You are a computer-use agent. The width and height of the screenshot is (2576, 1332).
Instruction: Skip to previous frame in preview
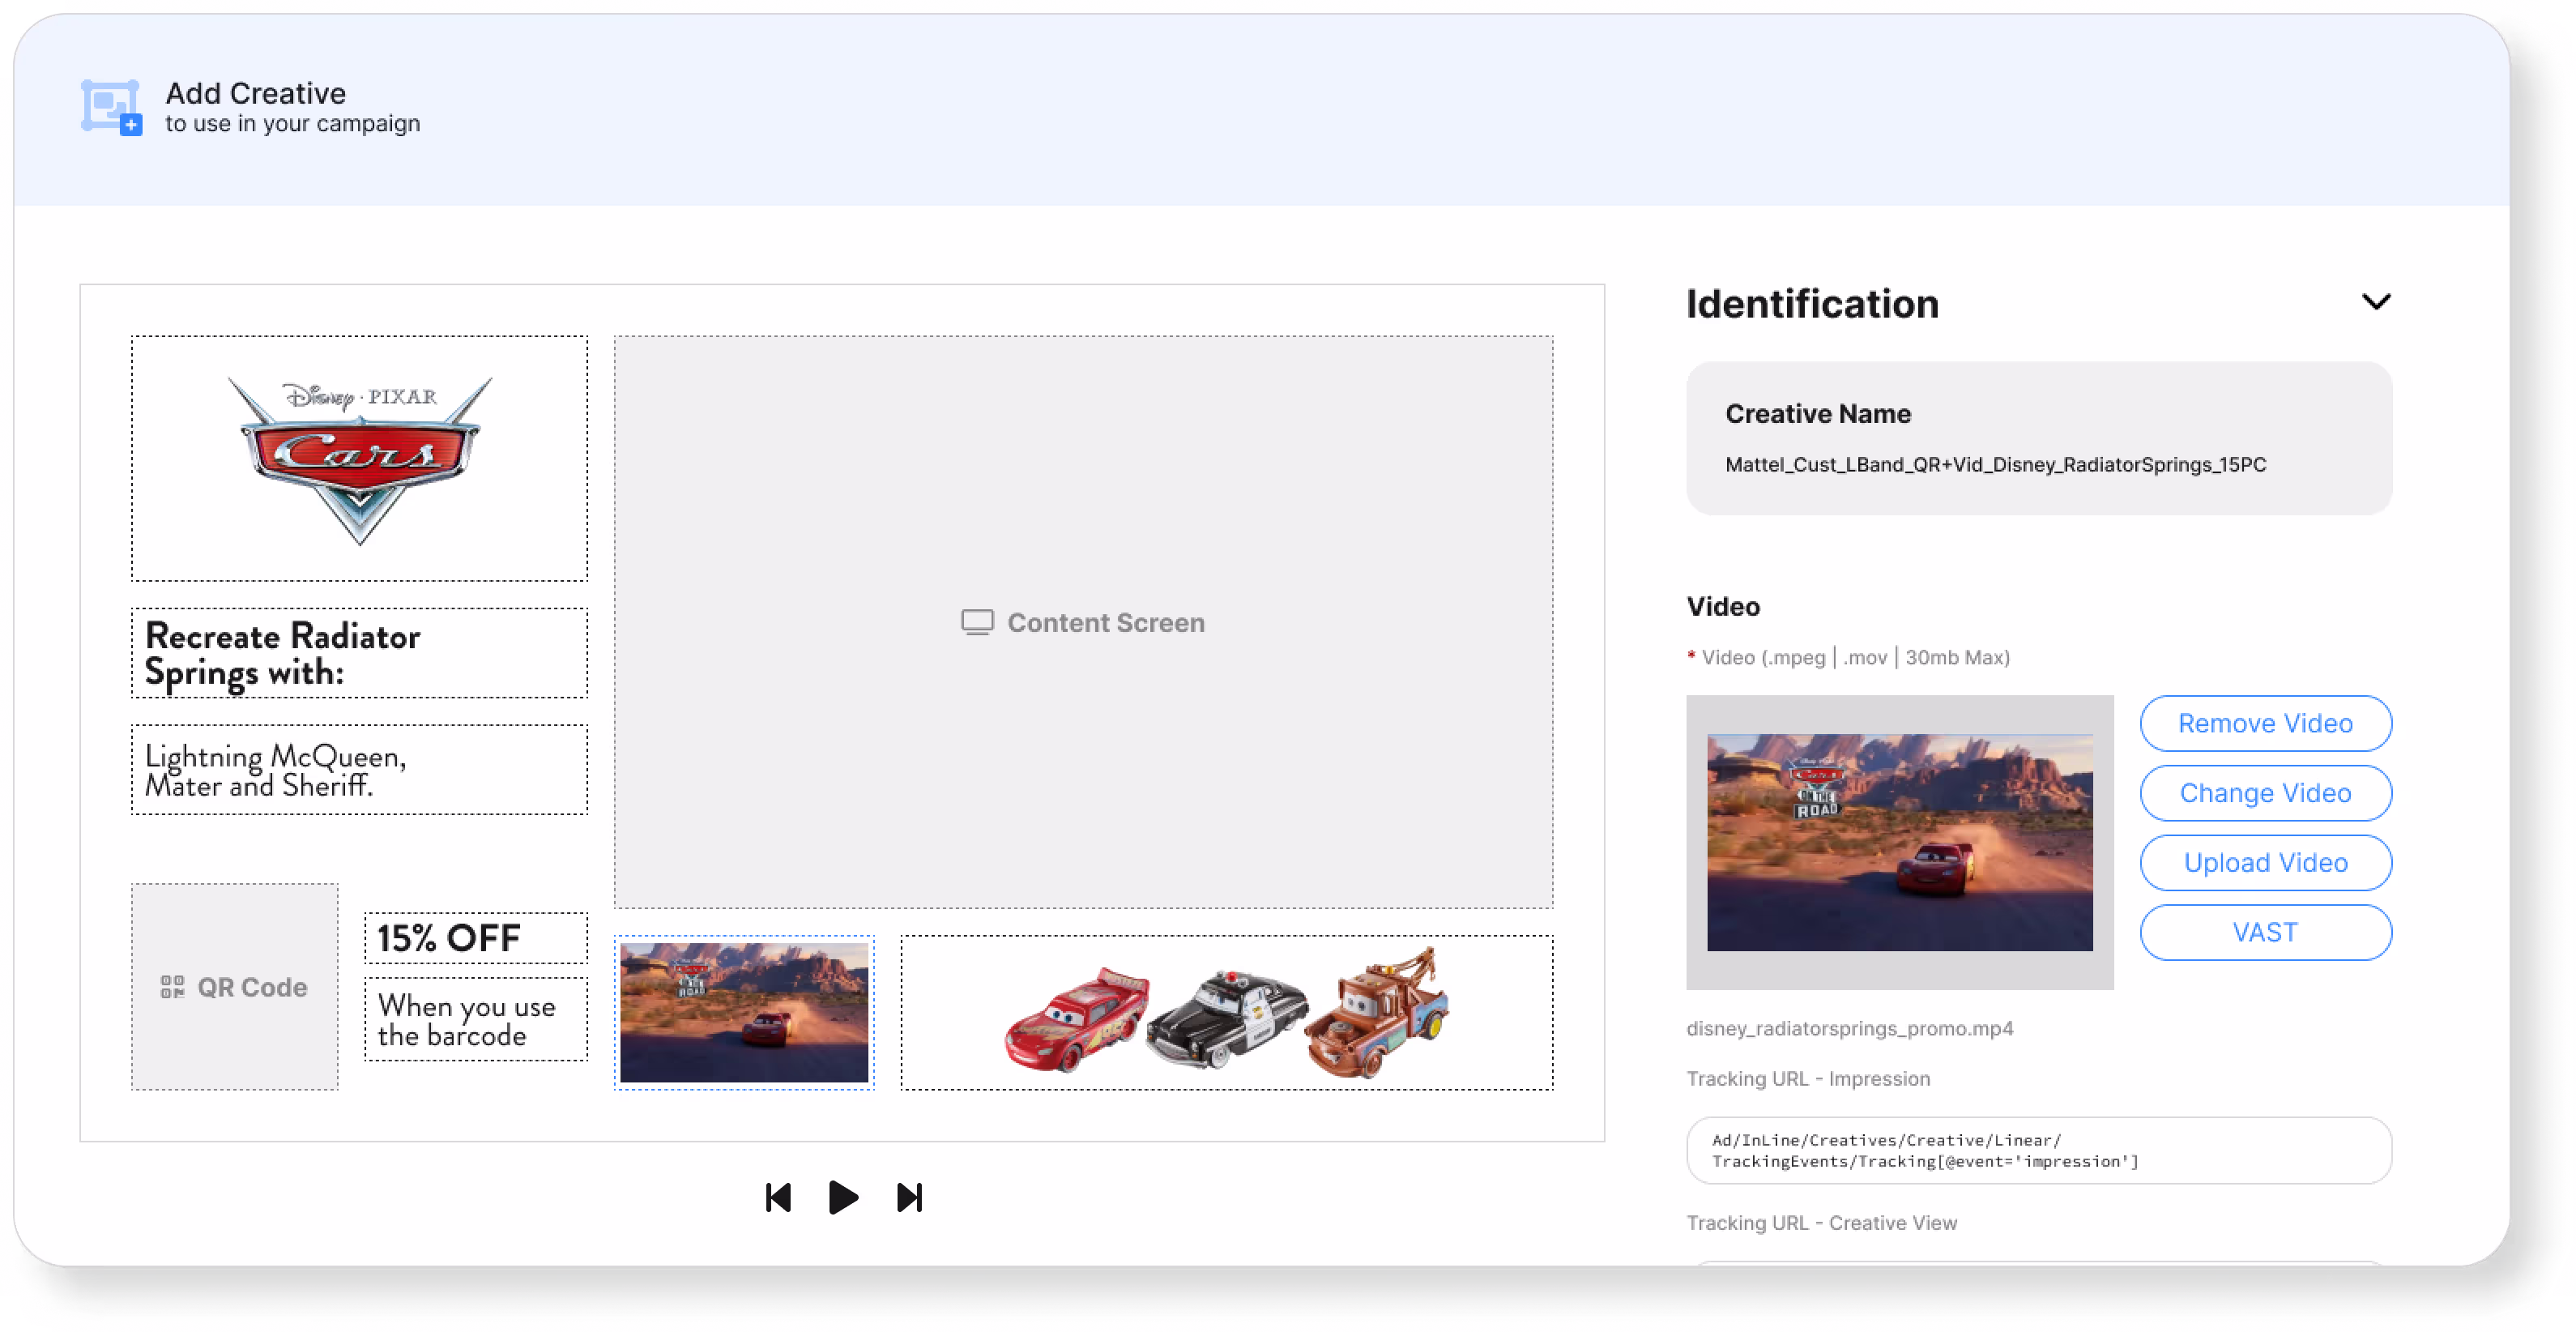(x=778, y=1197)
